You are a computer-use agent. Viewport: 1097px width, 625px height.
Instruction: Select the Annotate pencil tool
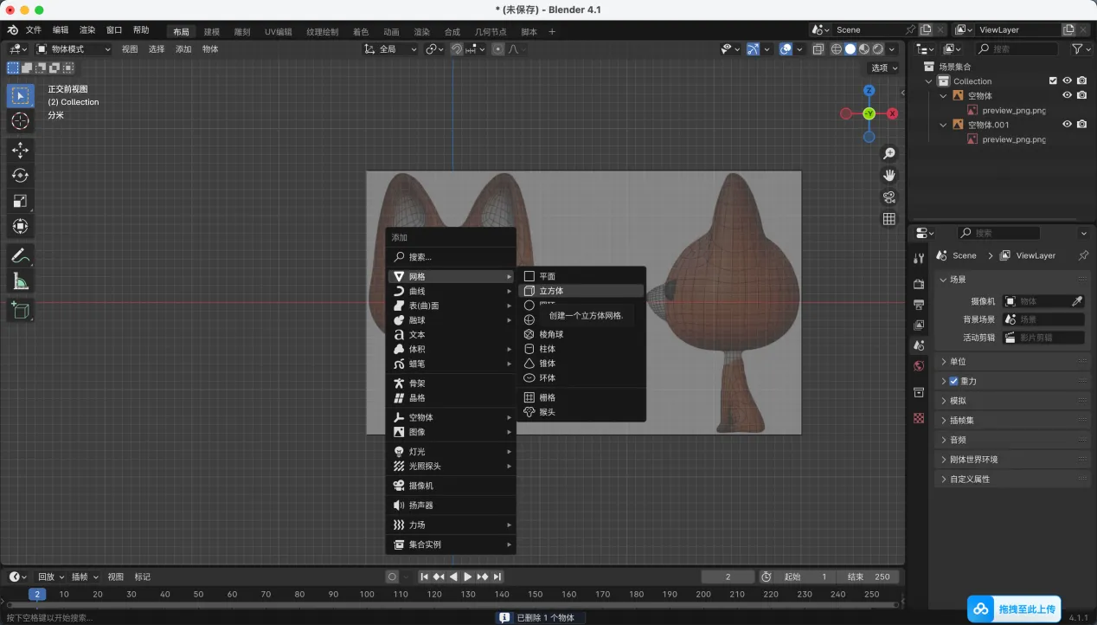pyautogui.click(x=20, y=255)
